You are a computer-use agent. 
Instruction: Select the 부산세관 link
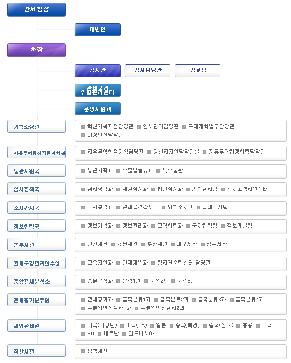click(x=157, y=244)
